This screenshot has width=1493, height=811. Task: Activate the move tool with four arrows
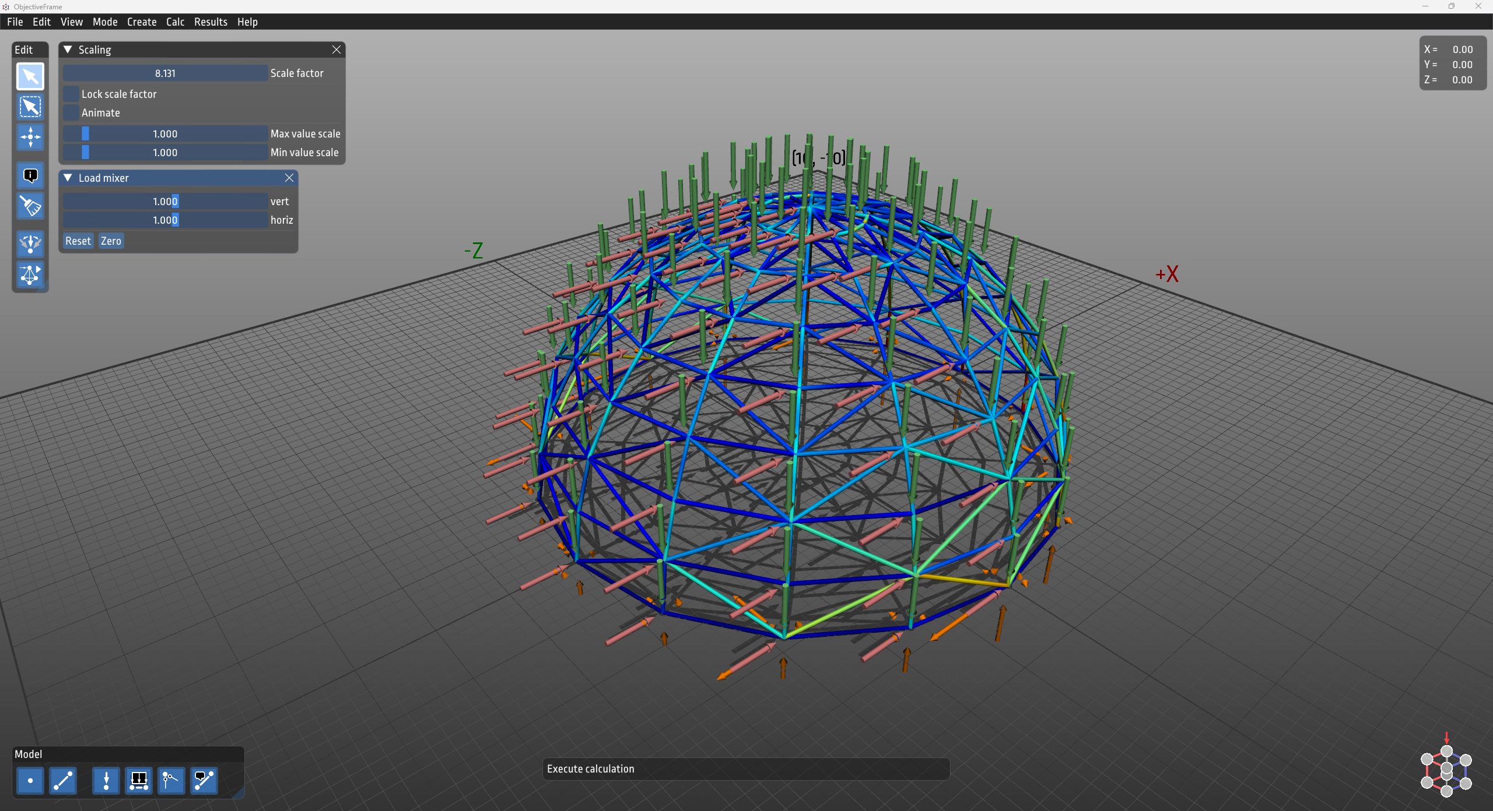[x=30, y=137]
